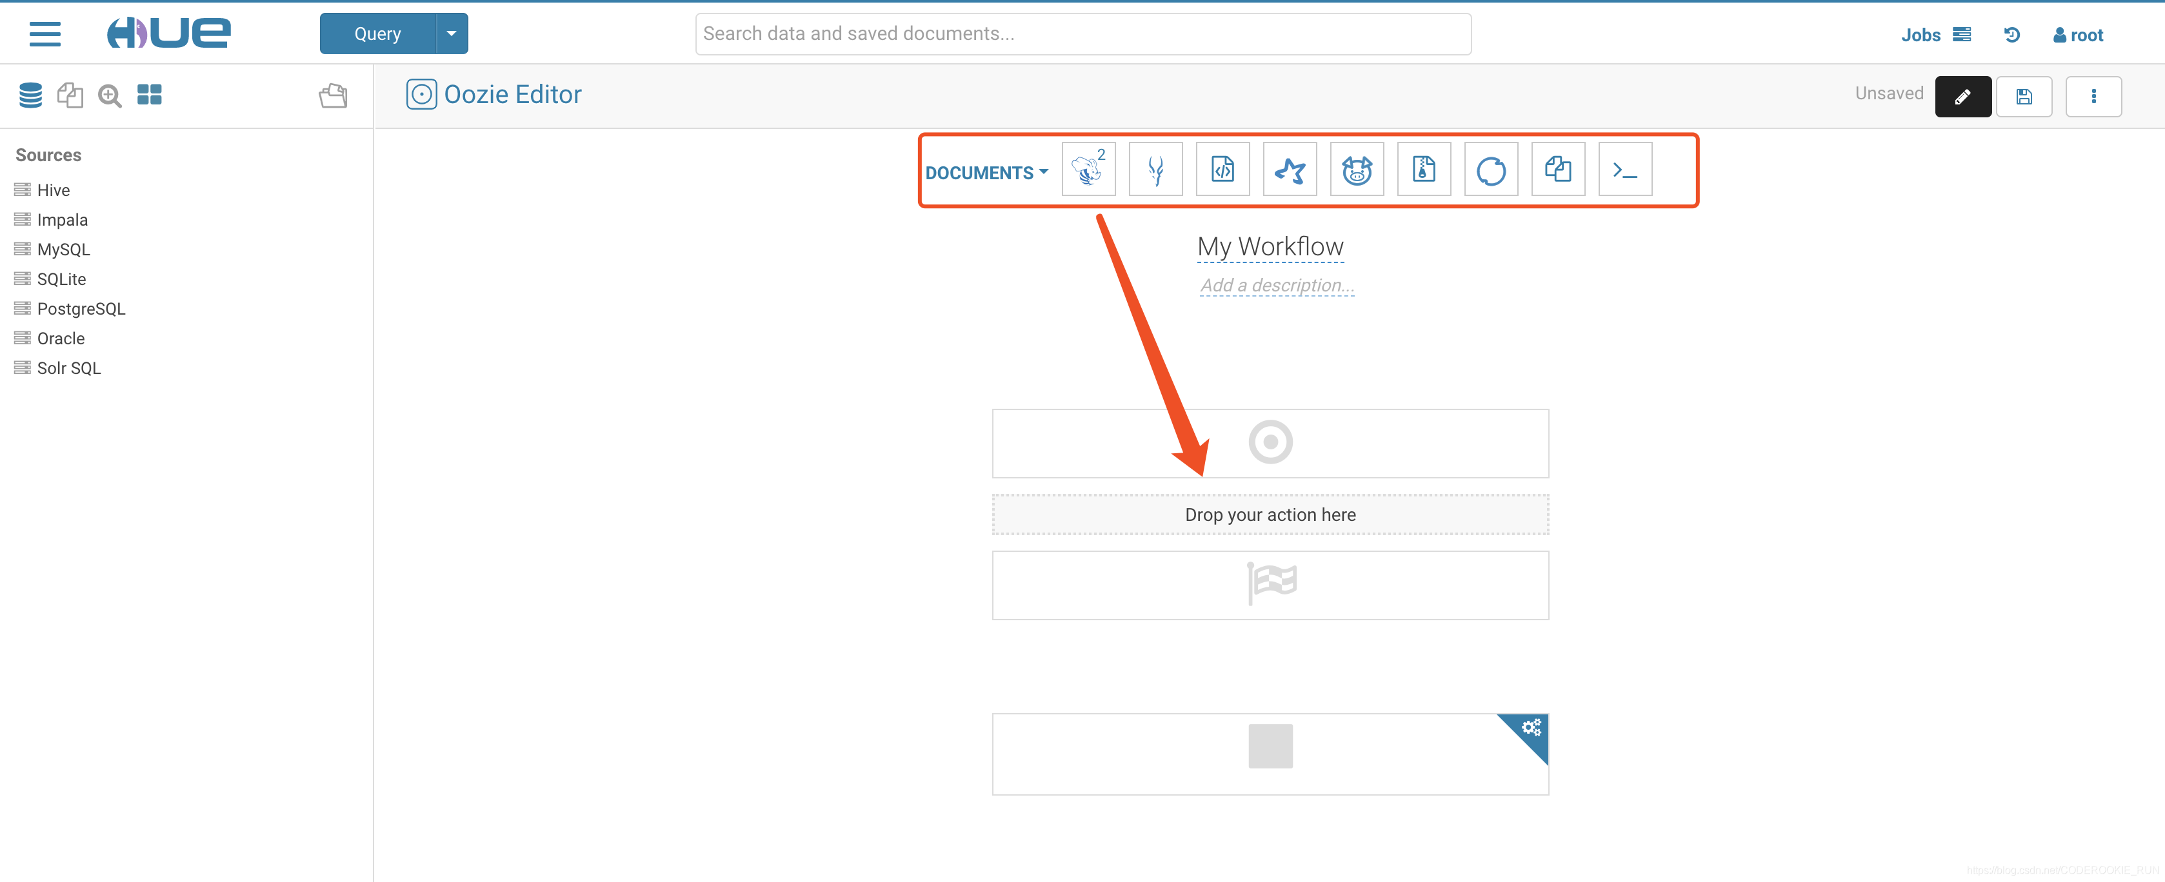
Task: Open the three-dot more options menu
Action: click(2092, 97)
